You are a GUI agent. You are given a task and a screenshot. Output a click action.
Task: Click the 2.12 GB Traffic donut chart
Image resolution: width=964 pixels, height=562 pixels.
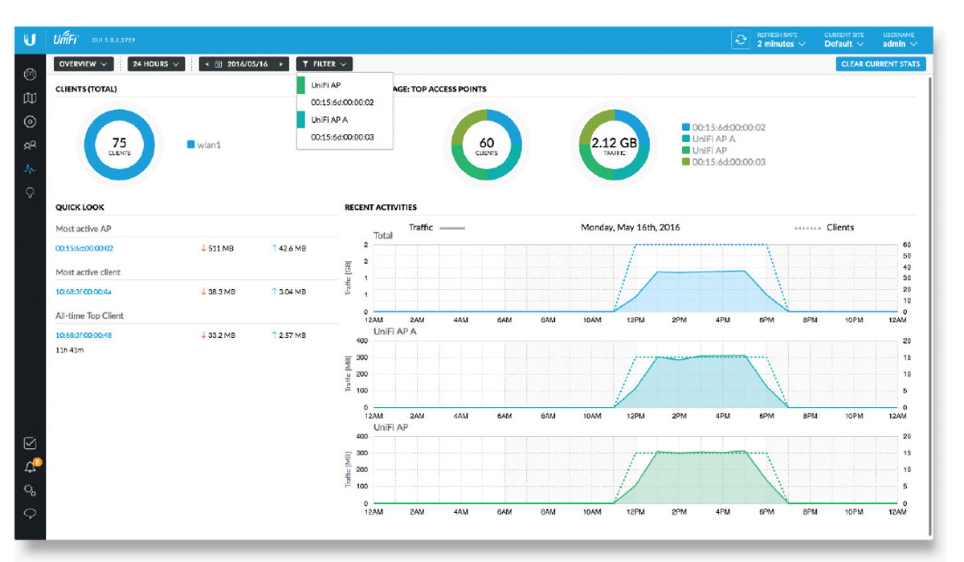(614, 145)
